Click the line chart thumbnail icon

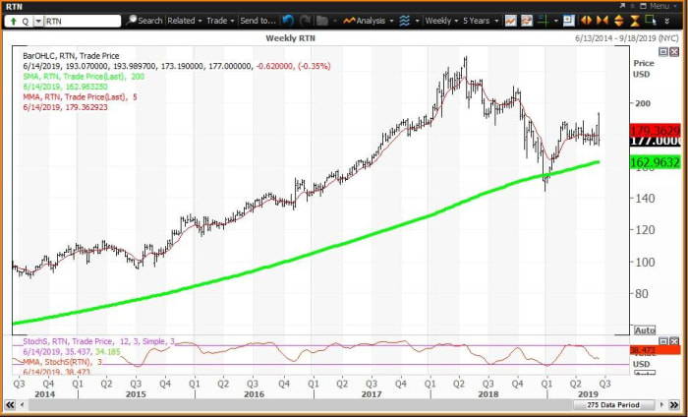coord(510,21)
